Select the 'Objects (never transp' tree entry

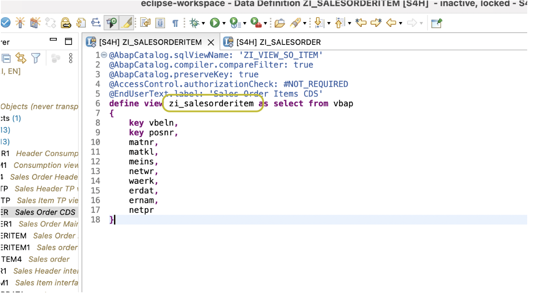click(39, 107)
